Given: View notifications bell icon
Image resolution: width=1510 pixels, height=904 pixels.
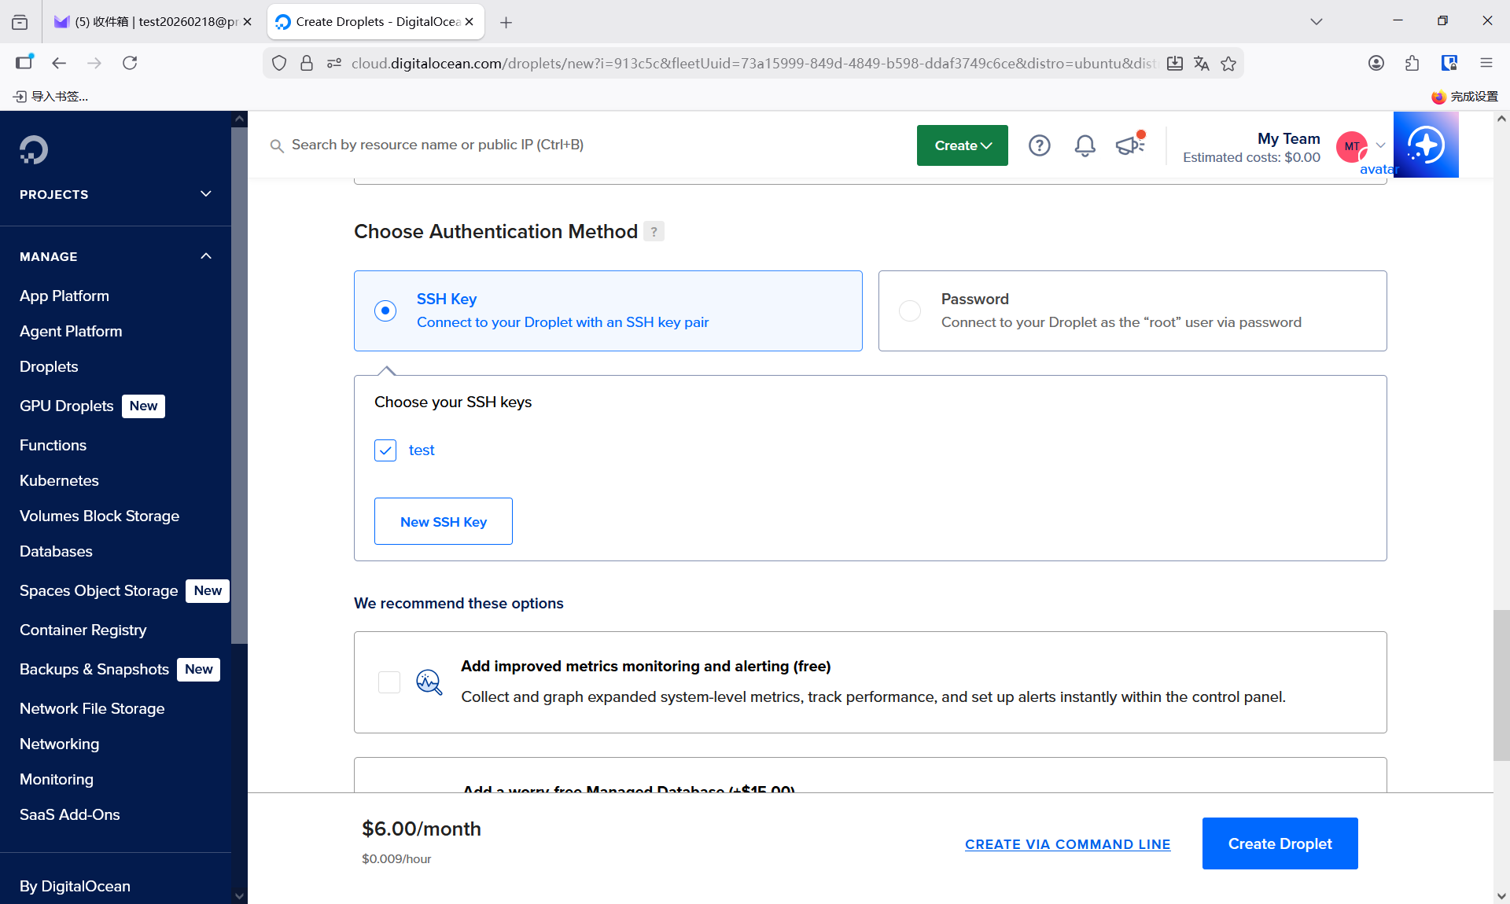Looking at the screenshot, I should 1085,145.
